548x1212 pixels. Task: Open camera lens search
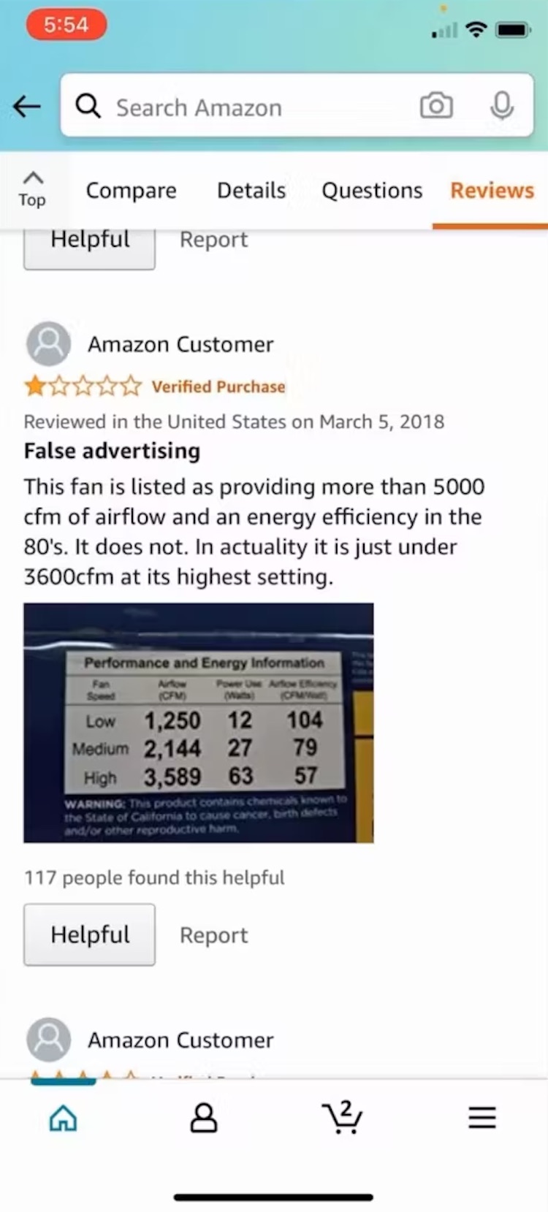[x=436, y=107]
